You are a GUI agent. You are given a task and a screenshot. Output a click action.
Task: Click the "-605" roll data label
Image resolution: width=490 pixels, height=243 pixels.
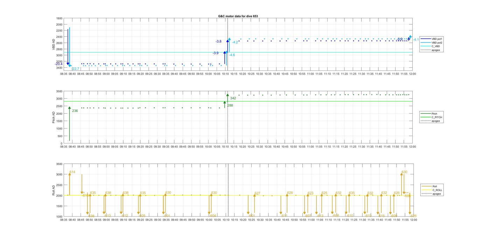click(x=142, y=216)
